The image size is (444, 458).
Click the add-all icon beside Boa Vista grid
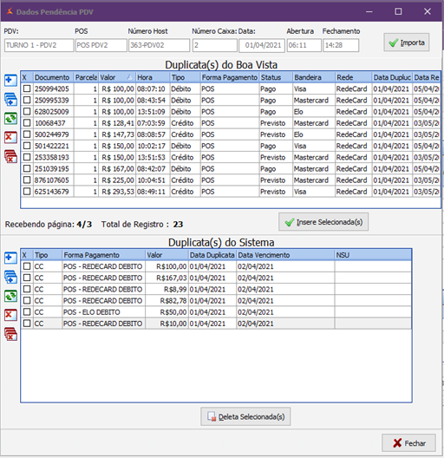click(x=10, y=100)
